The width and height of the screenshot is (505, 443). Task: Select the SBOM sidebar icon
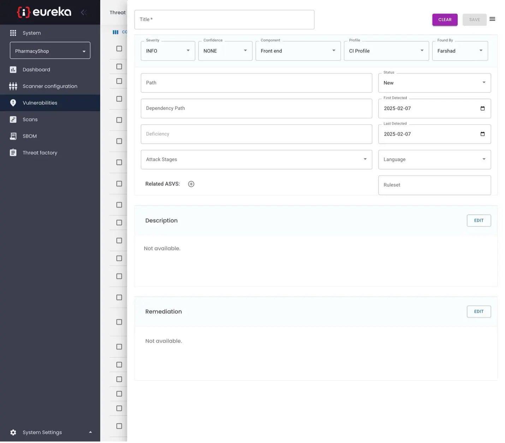[13, 136]
